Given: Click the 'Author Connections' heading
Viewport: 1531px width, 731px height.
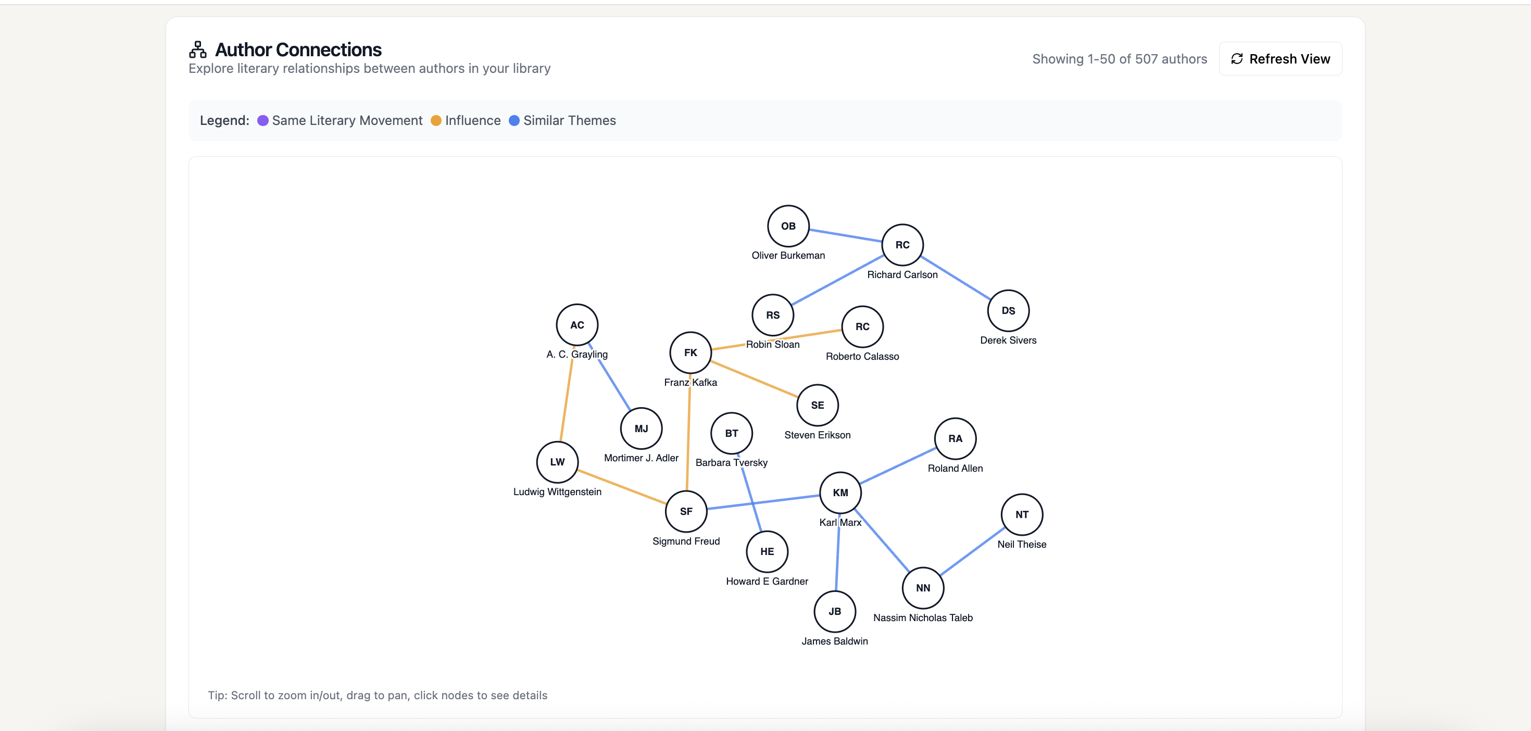Looking at the screenshot, I should coord(298,50).
